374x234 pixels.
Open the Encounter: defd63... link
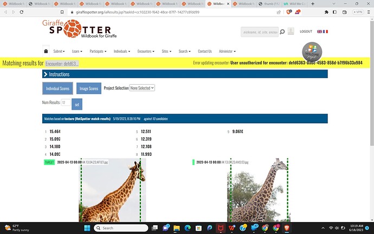tap(62, 64)
